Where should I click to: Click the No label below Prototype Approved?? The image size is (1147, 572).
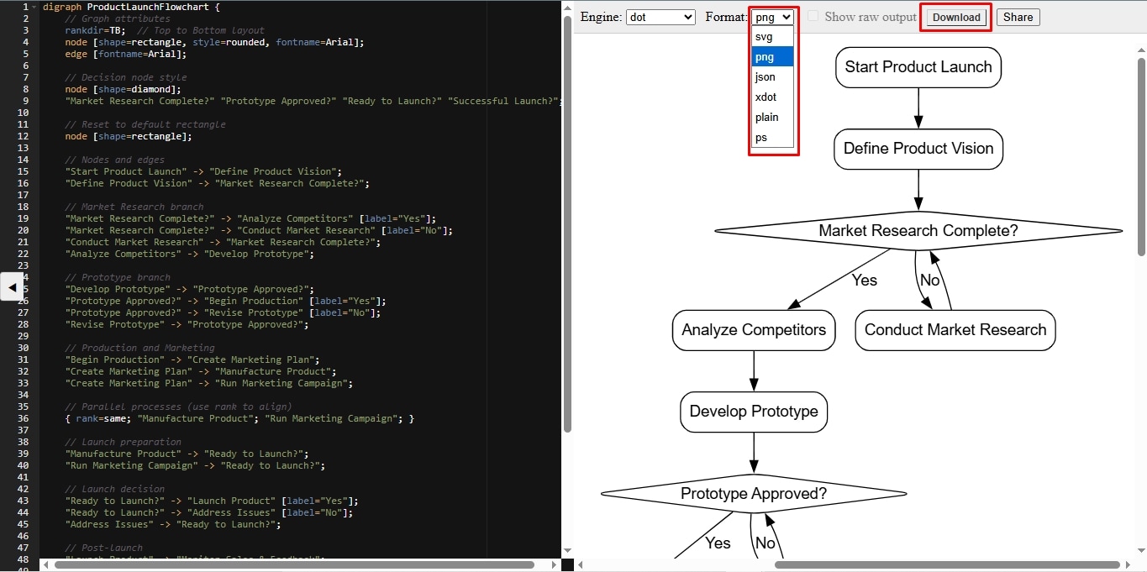tap(766, 543)
